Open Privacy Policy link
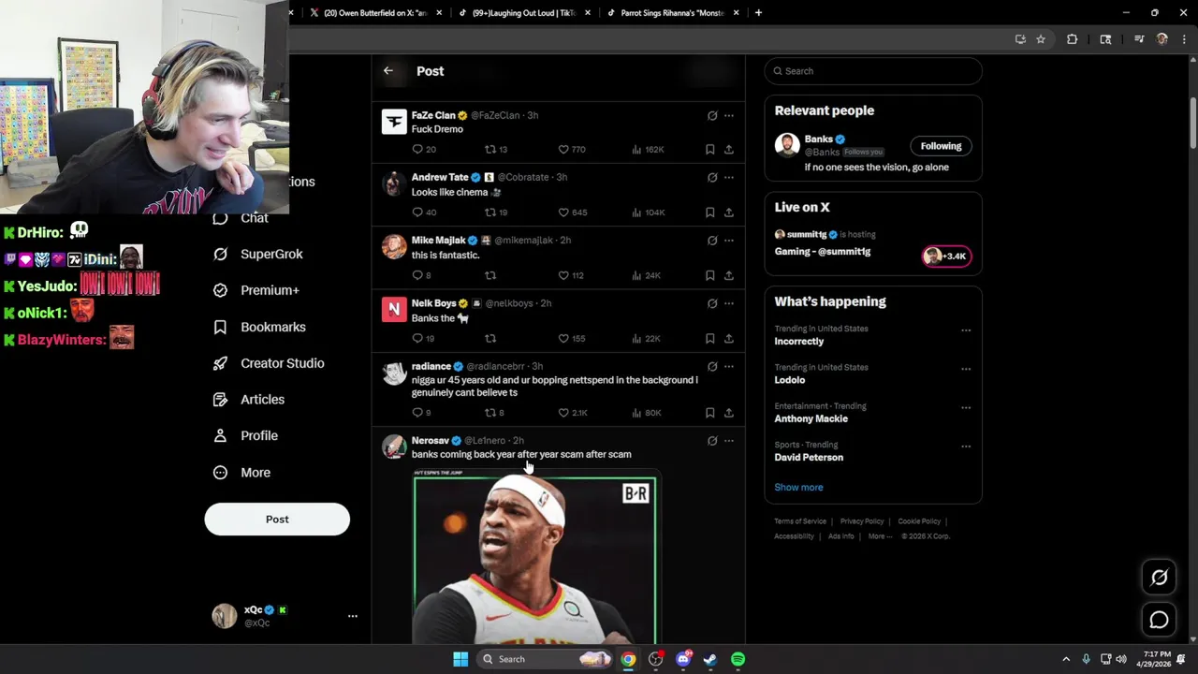The image size is (1198, 674). coord(862,521)
